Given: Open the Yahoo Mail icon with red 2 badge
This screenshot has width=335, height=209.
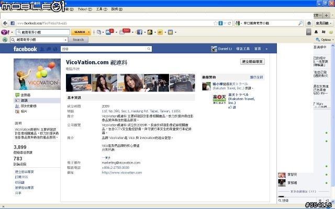Looking at the screenshot, I should click(x=109, y=32).
